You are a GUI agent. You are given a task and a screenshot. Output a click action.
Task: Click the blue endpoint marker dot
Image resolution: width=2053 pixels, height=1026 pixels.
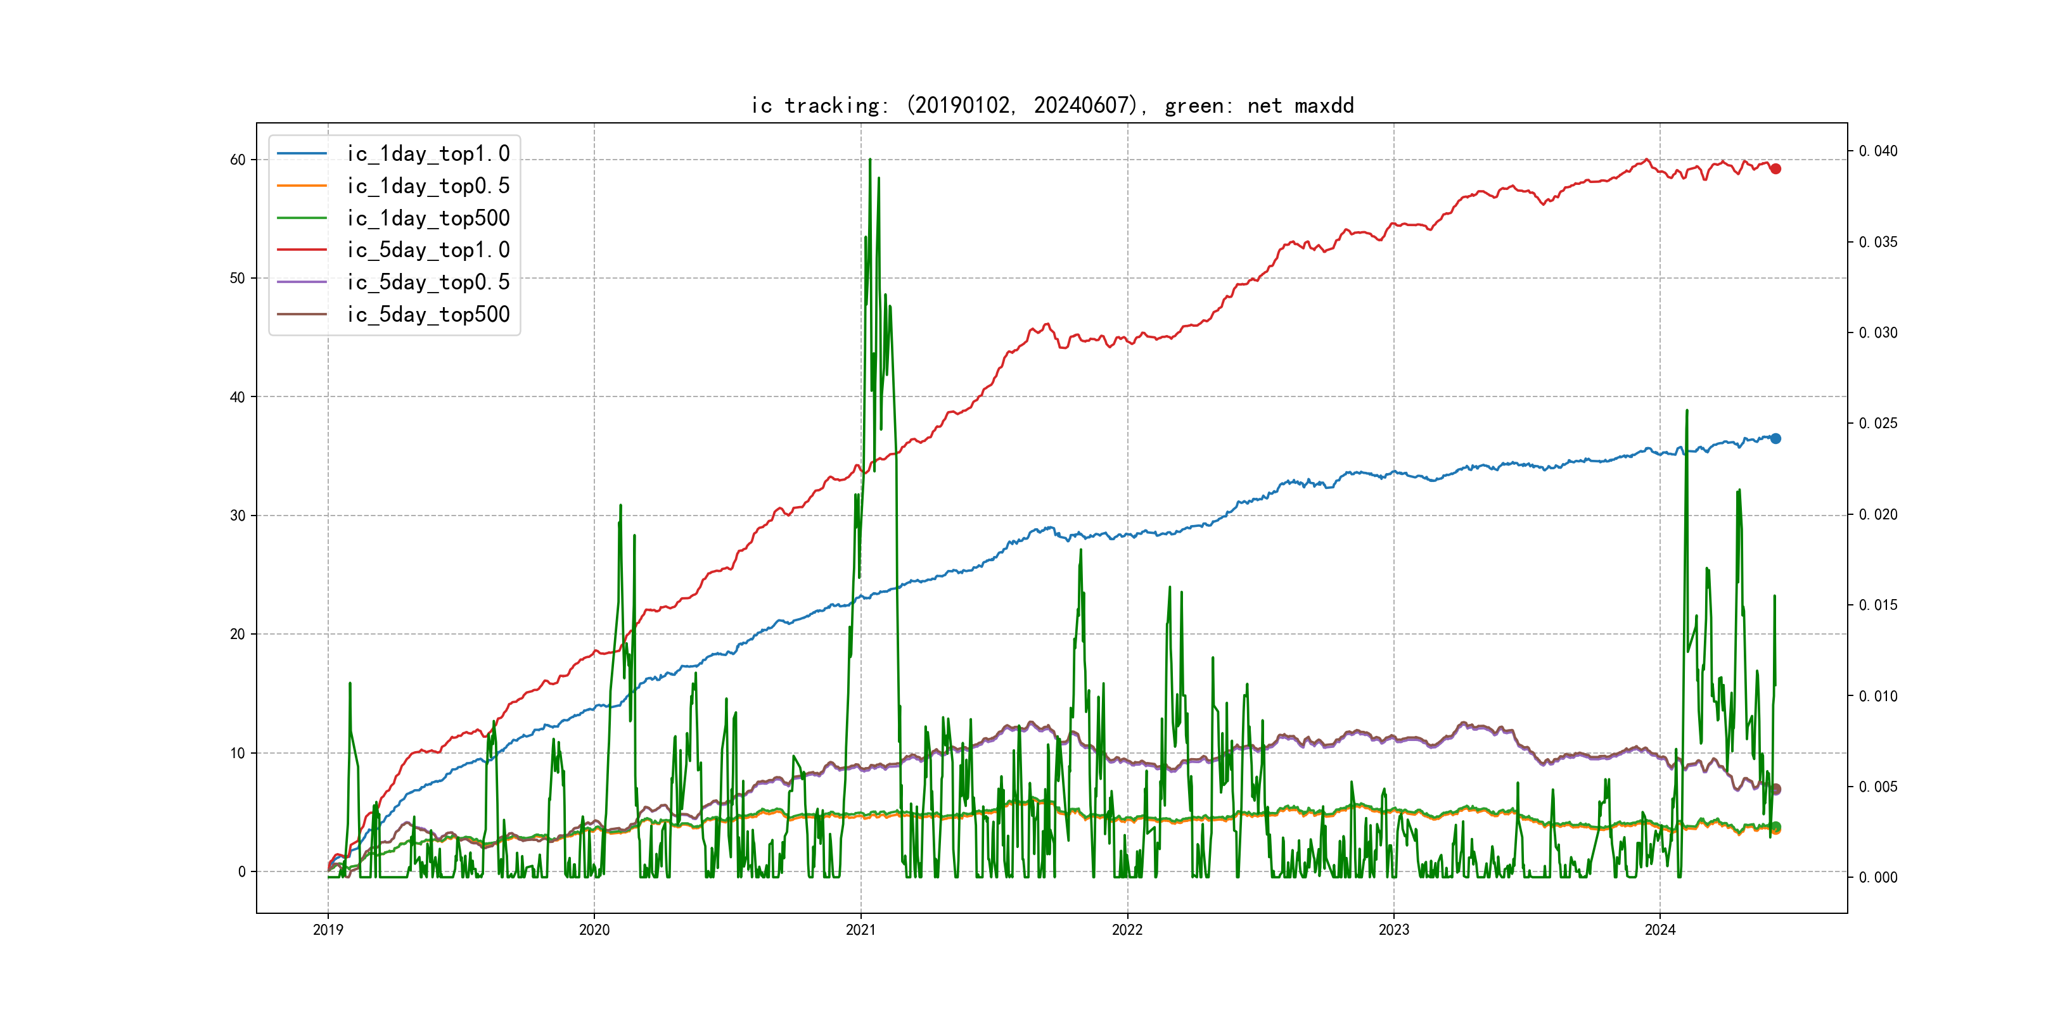pyautogui.click(x=1775, y=438)
